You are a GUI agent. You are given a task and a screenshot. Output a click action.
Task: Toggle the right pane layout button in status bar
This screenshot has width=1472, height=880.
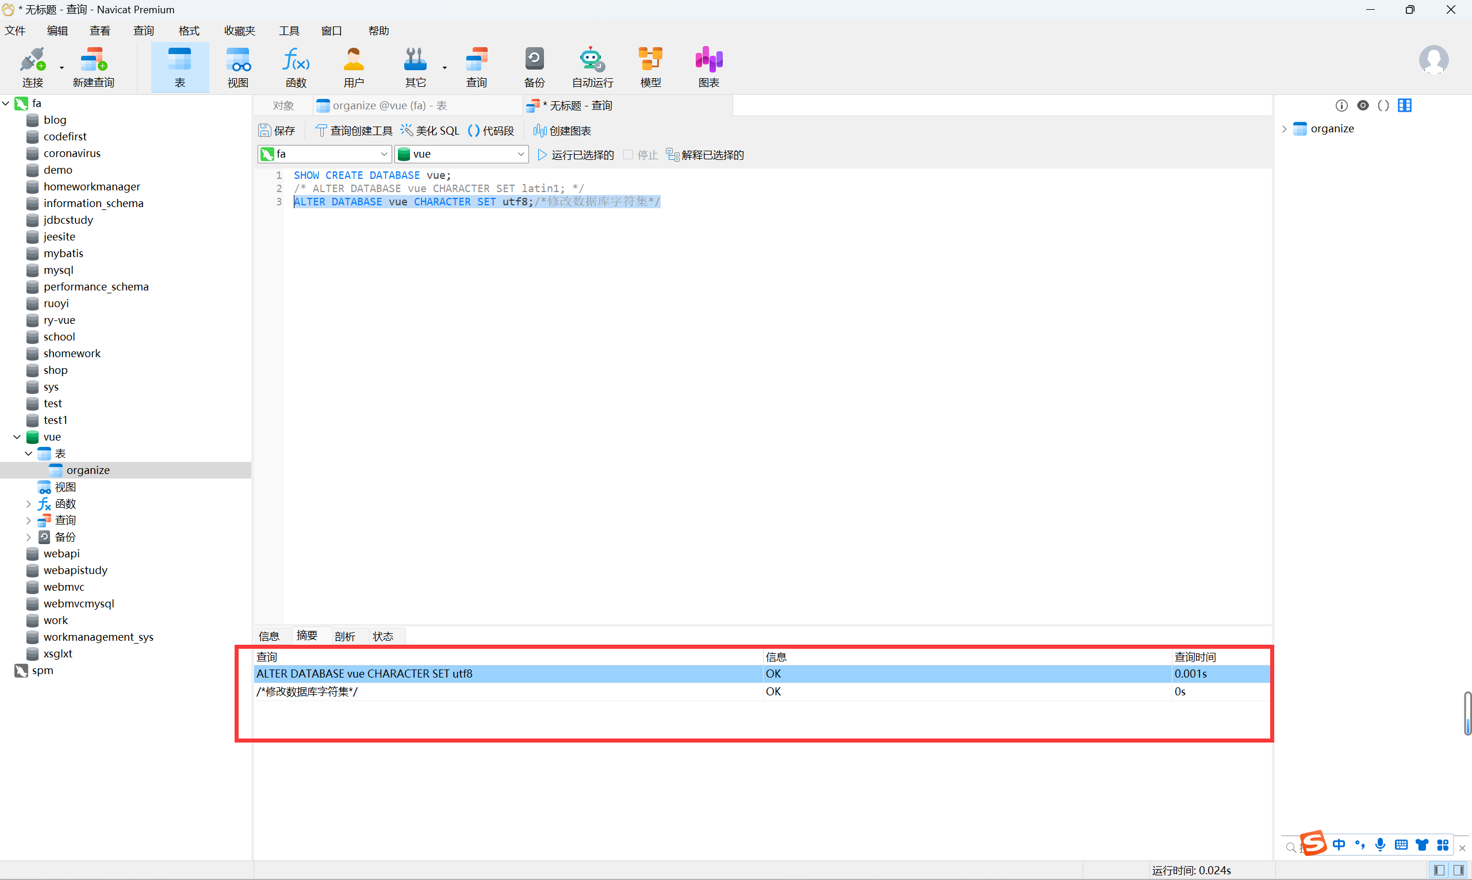pos(1459,870)
